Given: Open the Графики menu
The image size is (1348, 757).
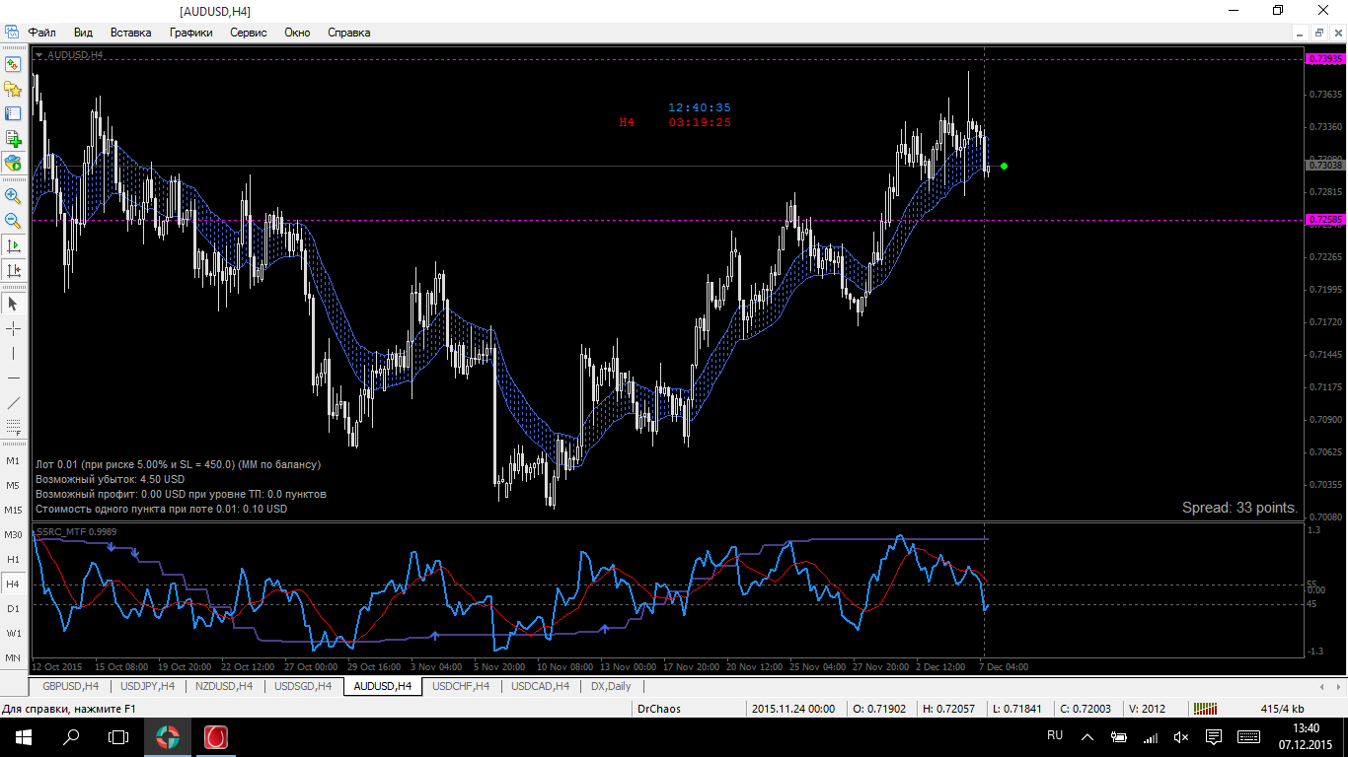Looking at the screenshot, I should point(190,33).
